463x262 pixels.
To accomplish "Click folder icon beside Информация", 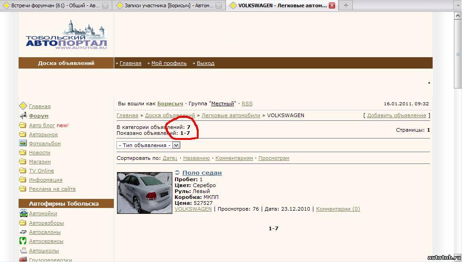I will coord(23,179).
